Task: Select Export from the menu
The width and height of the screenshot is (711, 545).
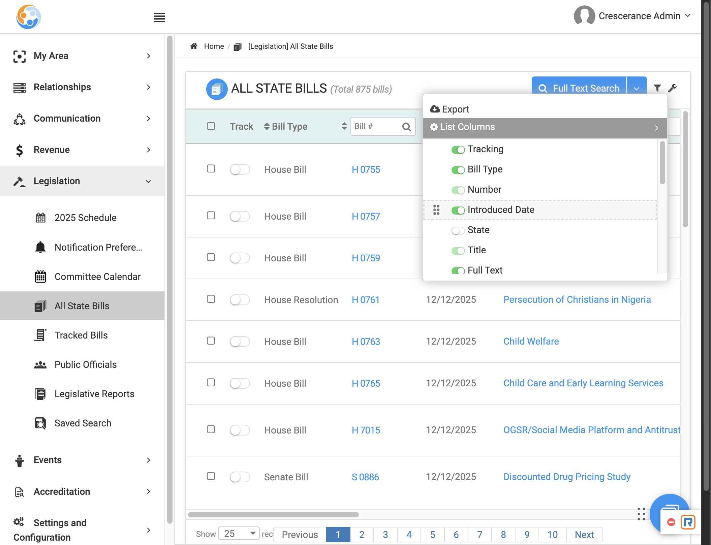Action: point(450,109)
